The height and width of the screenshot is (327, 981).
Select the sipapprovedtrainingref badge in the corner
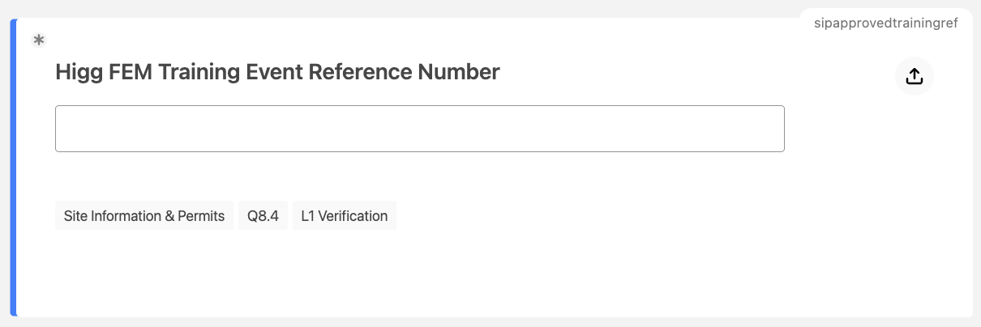(x=885, y=23)
